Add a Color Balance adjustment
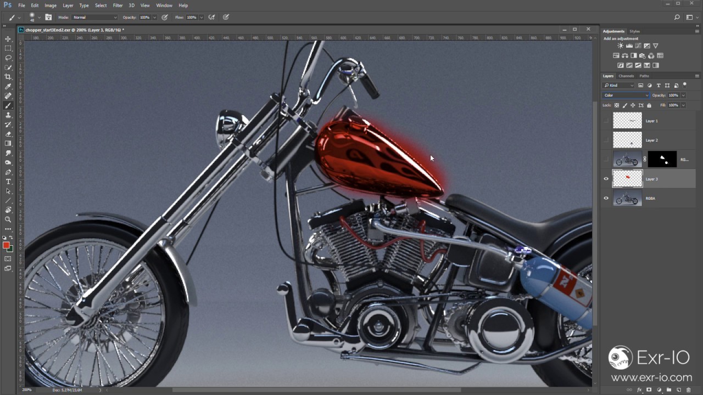703x395 pixels. 625,55
